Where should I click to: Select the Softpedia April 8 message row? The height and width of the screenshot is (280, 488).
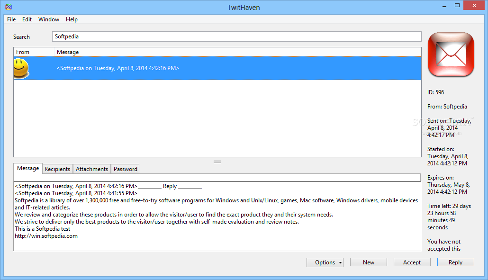(x=217, y=68)
